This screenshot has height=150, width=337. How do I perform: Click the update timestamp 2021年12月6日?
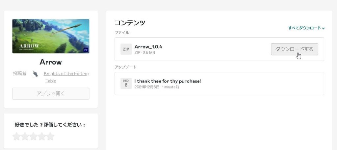point(147,87)
